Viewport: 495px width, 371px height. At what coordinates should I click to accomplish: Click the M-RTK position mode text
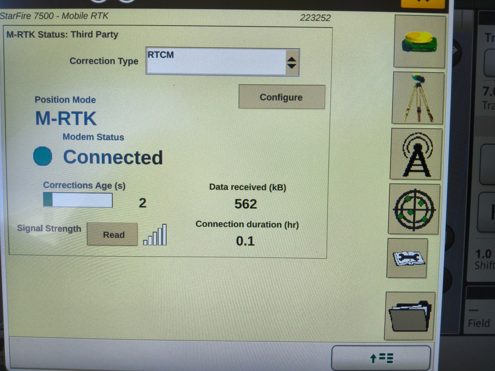coord(66,118)
